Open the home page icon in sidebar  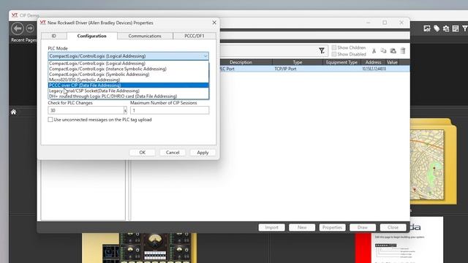click(x=13, y=112)
